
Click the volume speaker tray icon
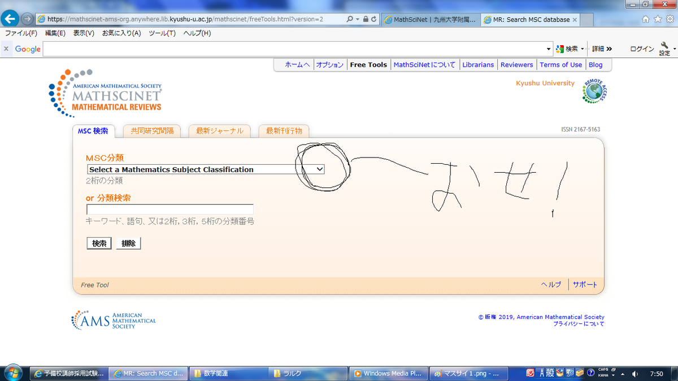[635, 374]
